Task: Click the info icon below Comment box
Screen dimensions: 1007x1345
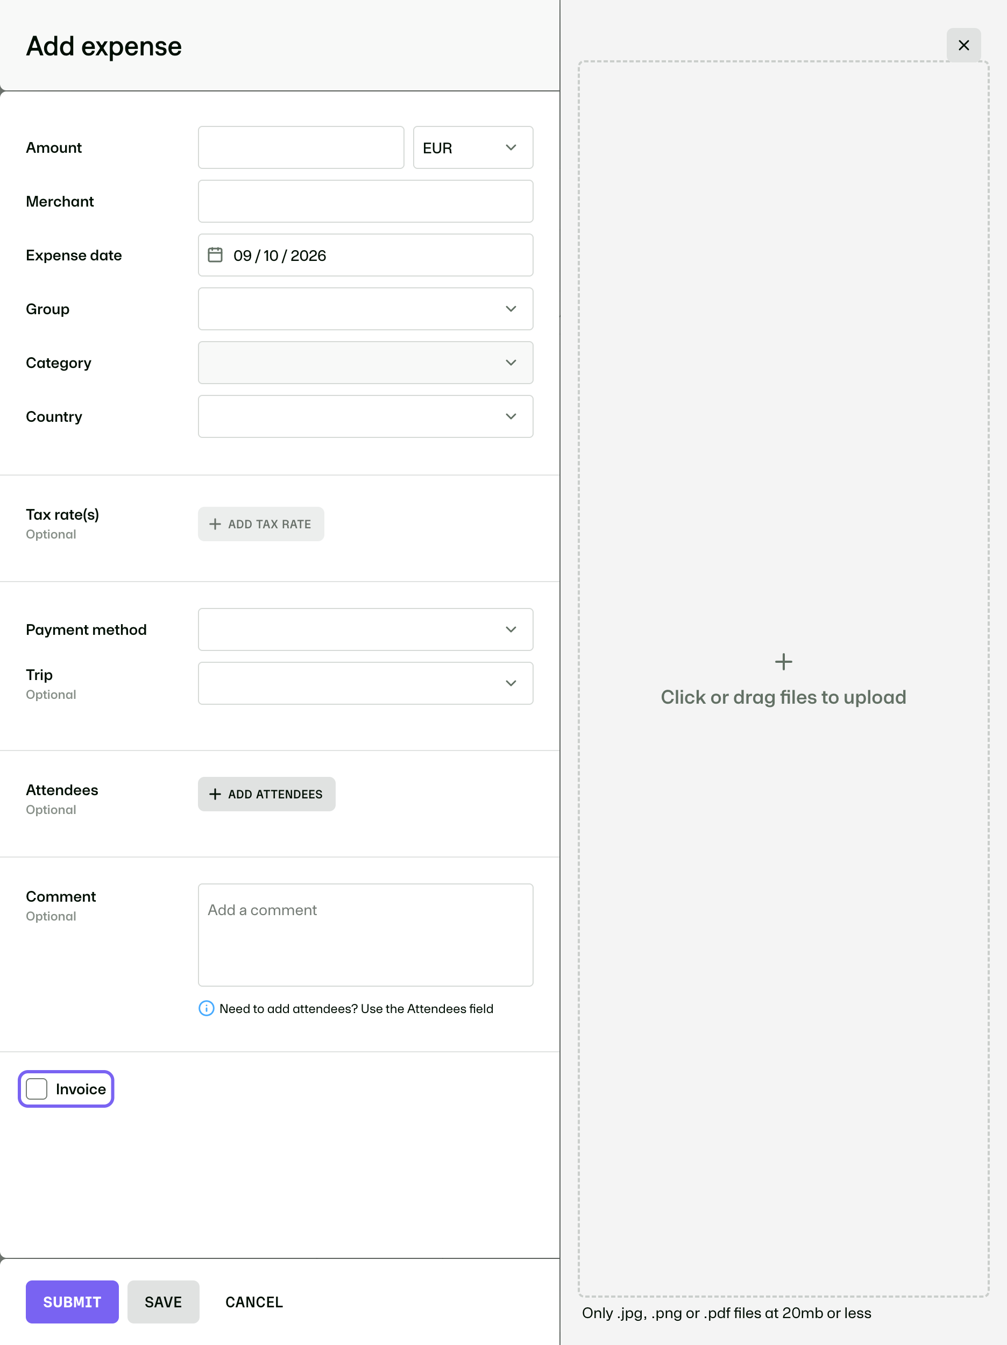Action: [206, 1009]
